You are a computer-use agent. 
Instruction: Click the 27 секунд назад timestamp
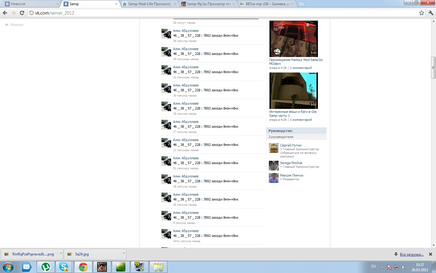[x=185, y=132]
